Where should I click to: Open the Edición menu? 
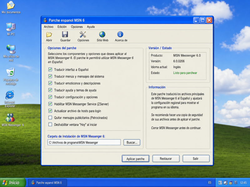pyautogui.click(x=62, y=27)
